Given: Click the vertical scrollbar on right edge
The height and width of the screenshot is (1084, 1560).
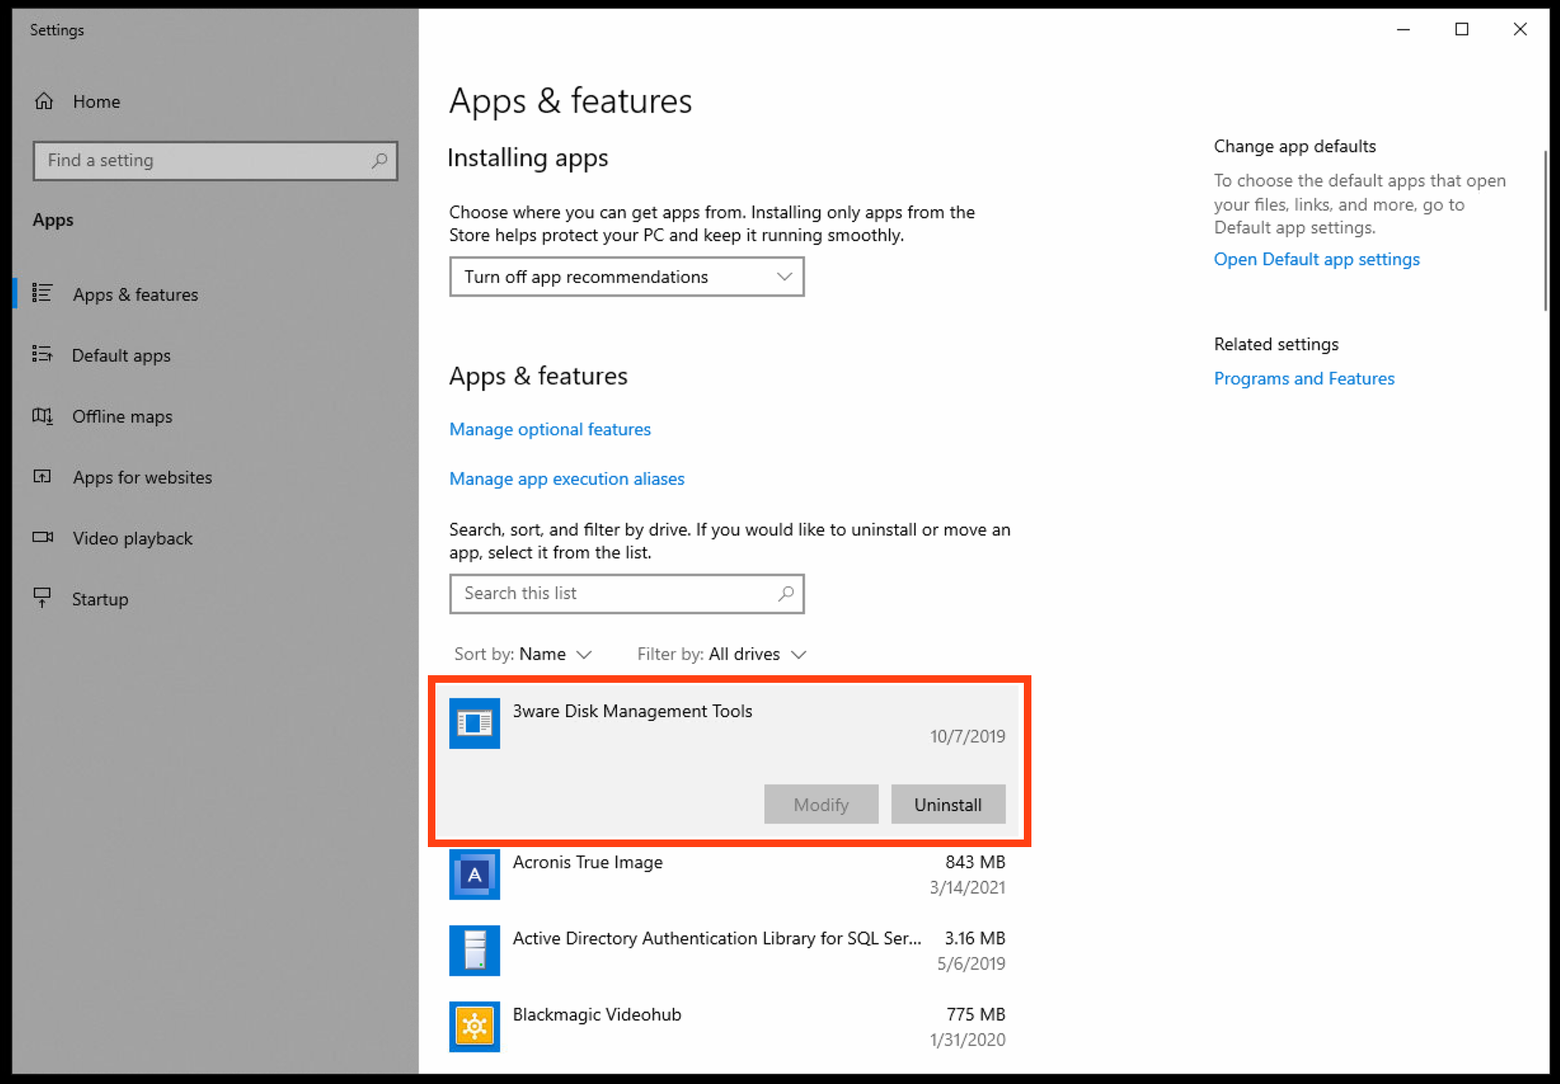Looking at the screenshot, I should [1545, 231].
